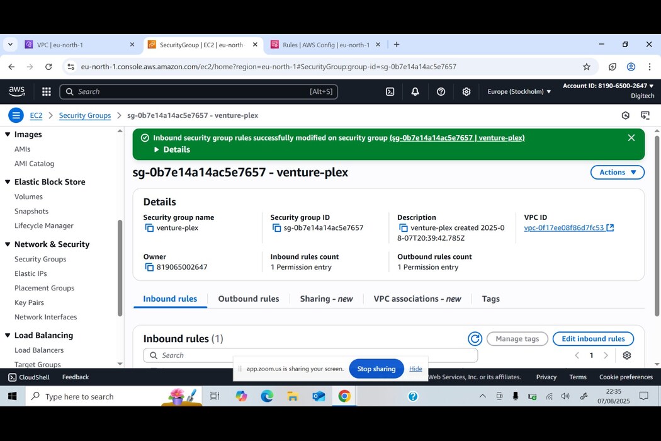Open the tutorials panel icon near breadcrumb

tap(645, 115)
